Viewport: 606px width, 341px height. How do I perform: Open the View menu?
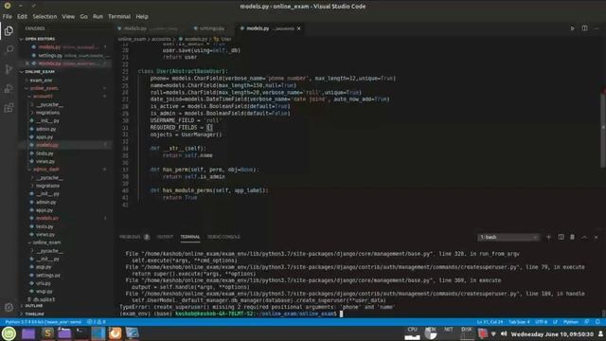click(x=68, y=17)
